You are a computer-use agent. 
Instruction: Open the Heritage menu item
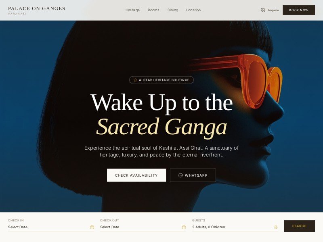click(x=133, y=10)
